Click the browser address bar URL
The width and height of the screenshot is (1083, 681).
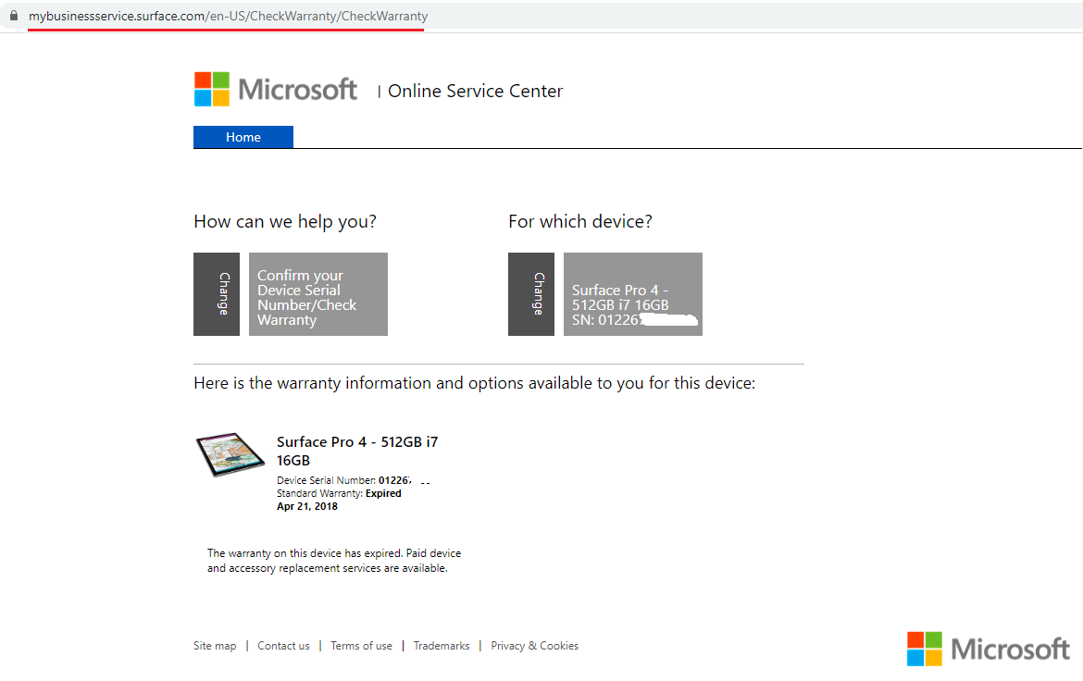click(x=226, y=16)
